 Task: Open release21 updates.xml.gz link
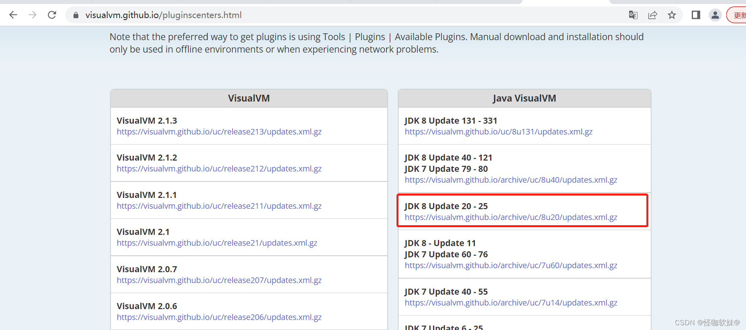[217, 243]
